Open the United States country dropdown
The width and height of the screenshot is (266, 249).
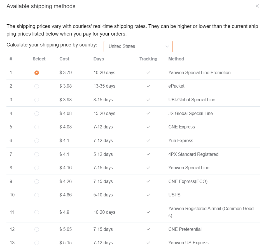pos(138,46)
